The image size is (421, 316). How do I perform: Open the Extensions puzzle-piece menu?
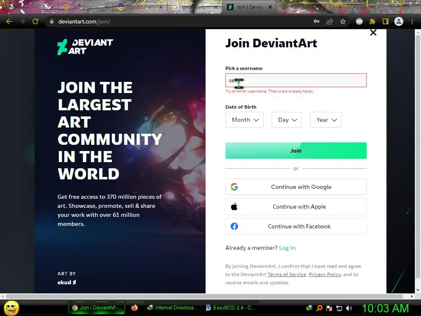(372, 21)
